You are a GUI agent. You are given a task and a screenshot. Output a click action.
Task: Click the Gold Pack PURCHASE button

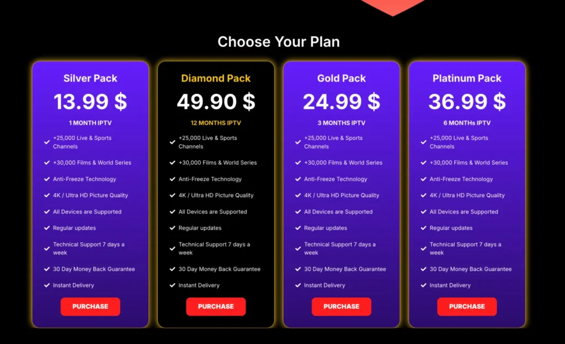(x=341, y=306)
